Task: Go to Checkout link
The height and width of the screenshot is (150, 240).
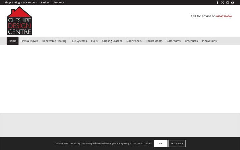Action: tap(58, 2)
